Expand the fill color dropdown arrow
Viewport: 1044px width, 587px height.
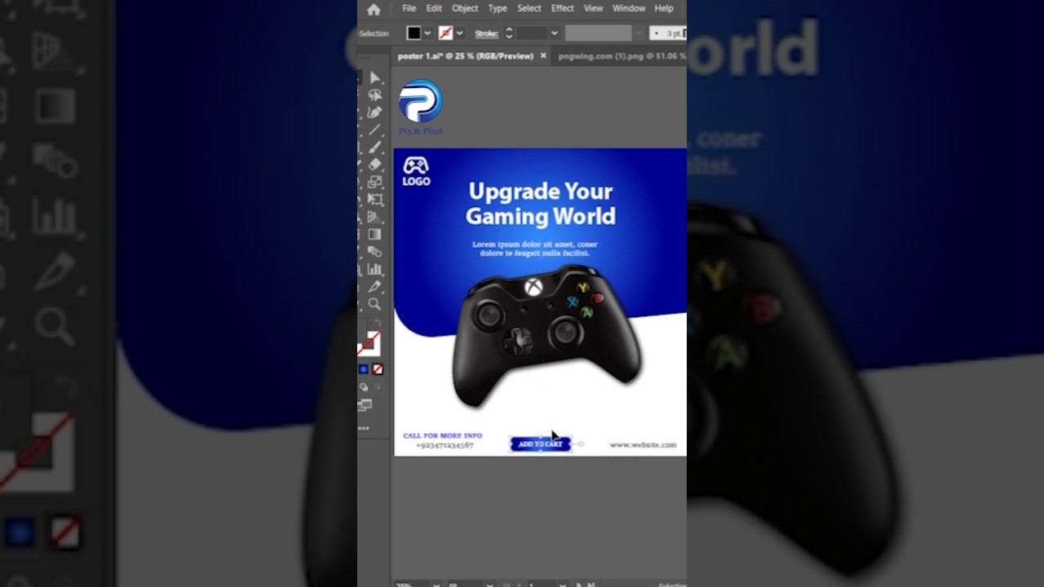click(427, 33)
